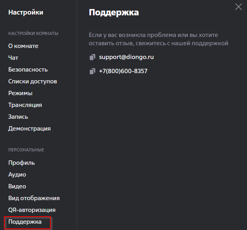Click the copy icon next to support email
The width and height of the screenshot is (247, 230).
[x=92, y=57]
